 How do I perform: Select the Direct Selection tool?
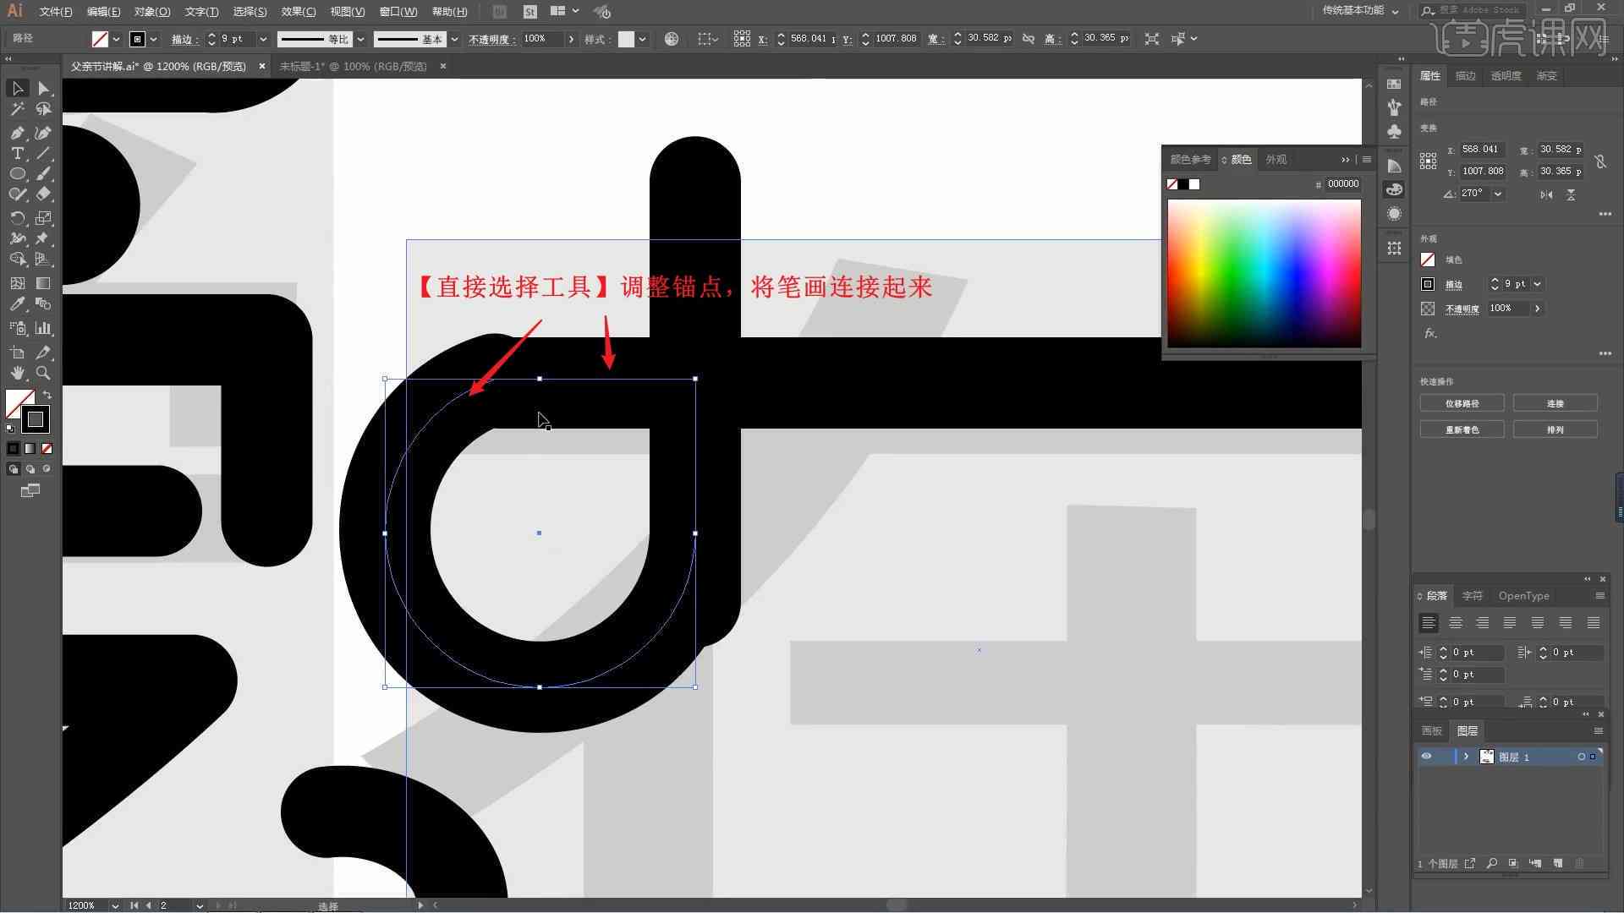[x=43, y=87]
